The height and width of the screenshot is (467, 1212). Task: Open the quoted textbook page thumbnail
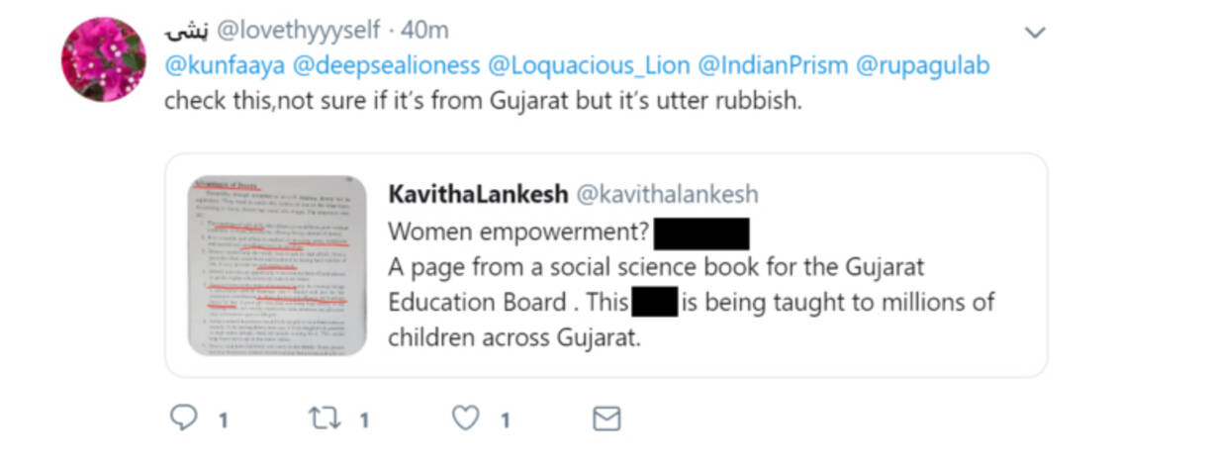(278, 265)
